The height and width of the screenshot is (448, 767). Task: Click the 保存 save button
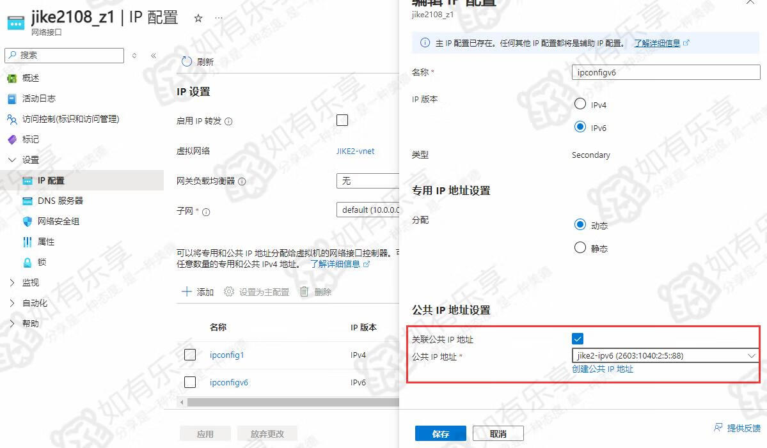click(x=440, y=433)
